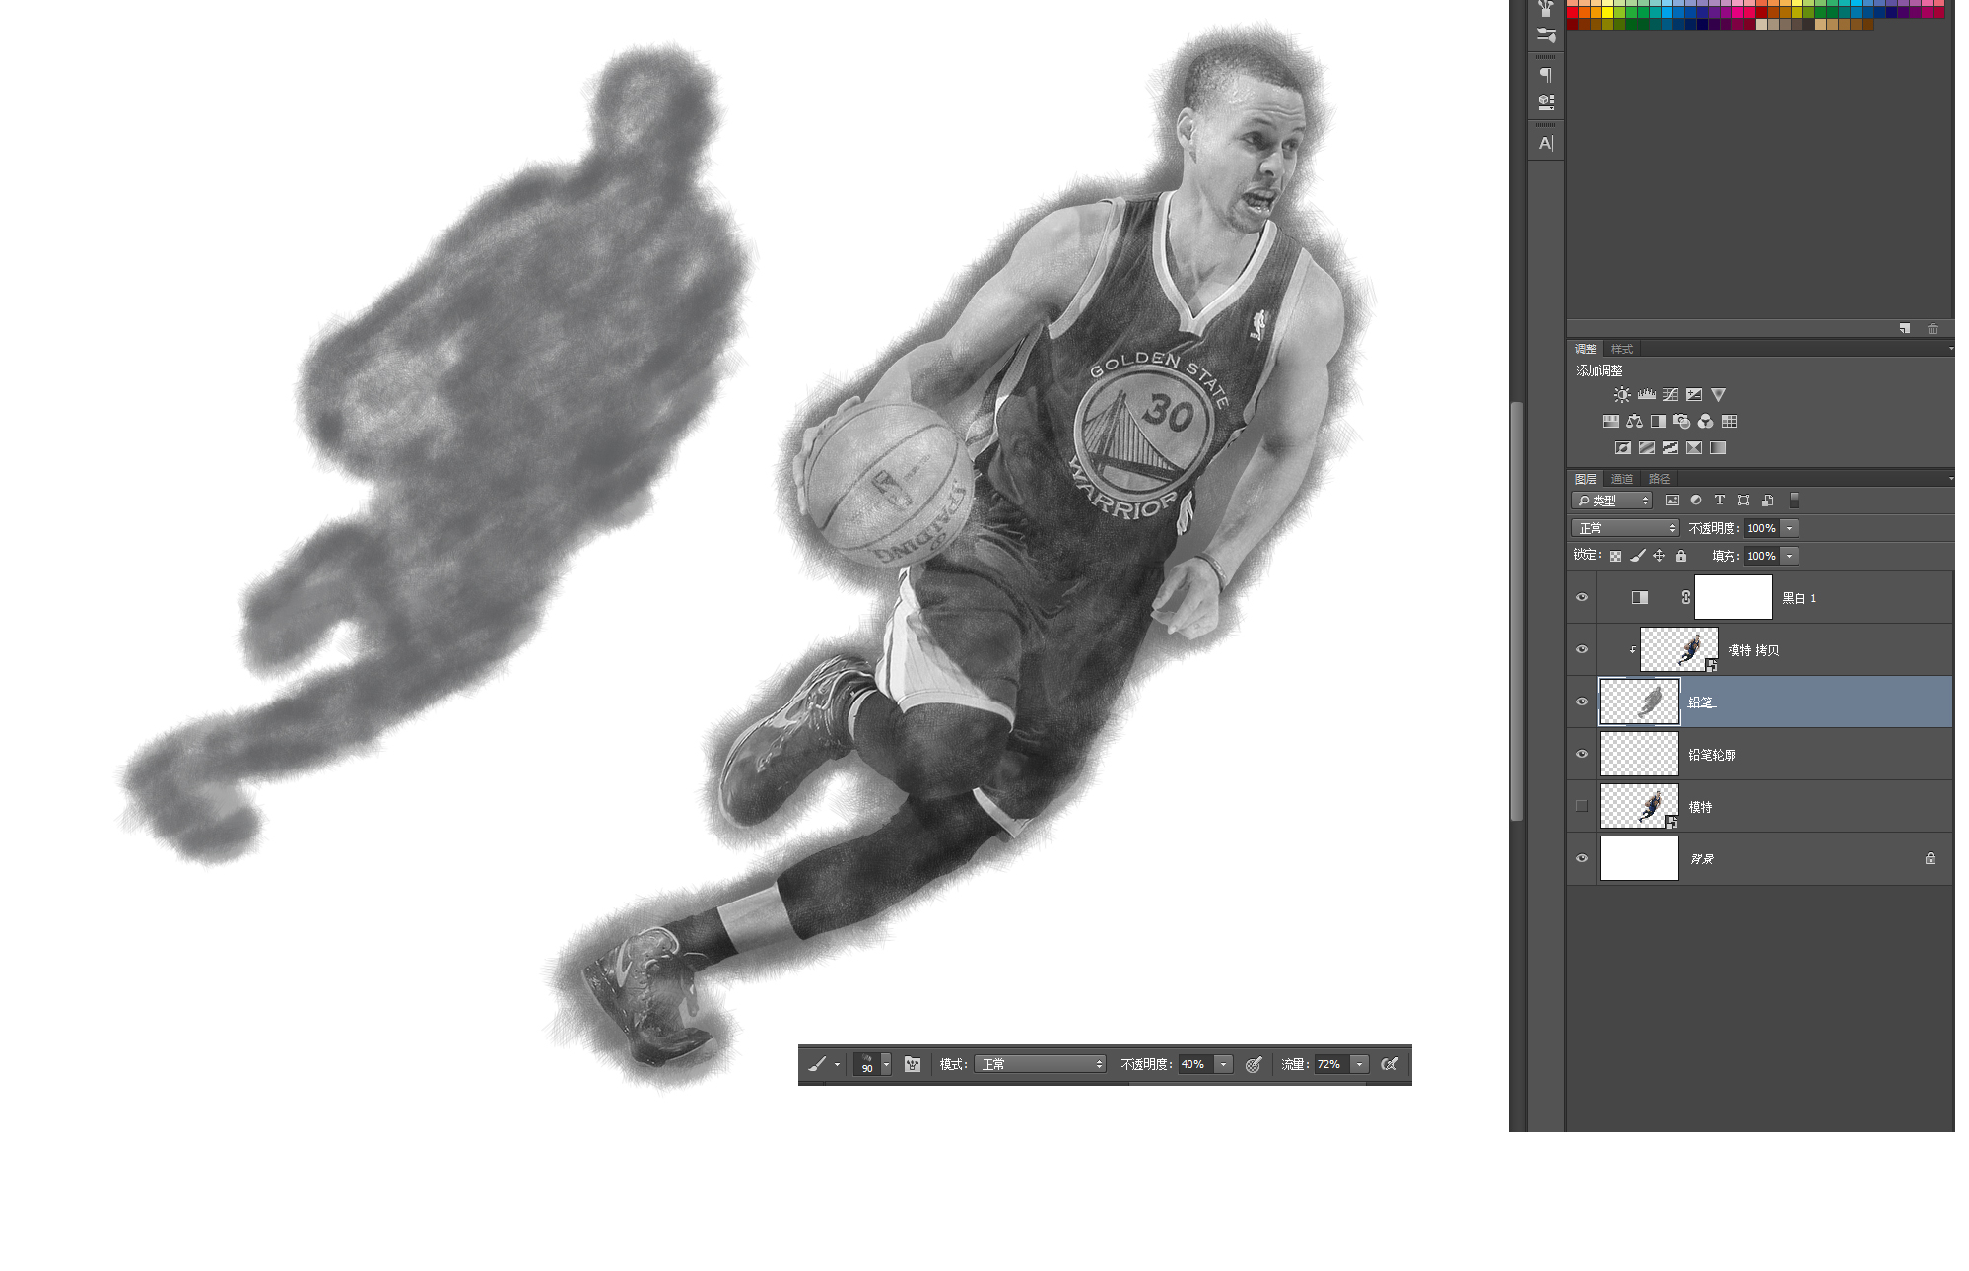Image resolution: width=1969 pixels, height=1271 pixels.
Task: Add a Hue/Saturation adjustment
Action: coord(1610,422)
